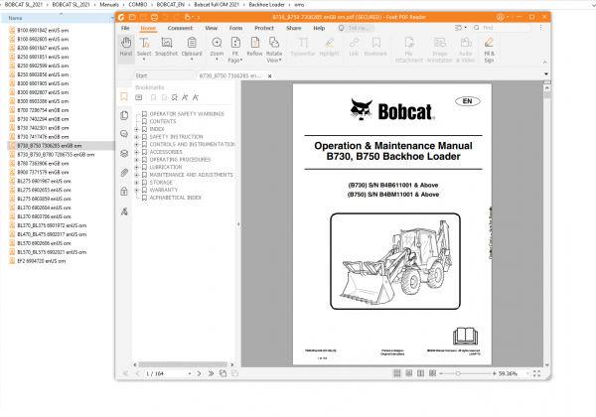Switch to facing pages view
This screenshot has height=417, width=596.
click(x=420, y=373)
